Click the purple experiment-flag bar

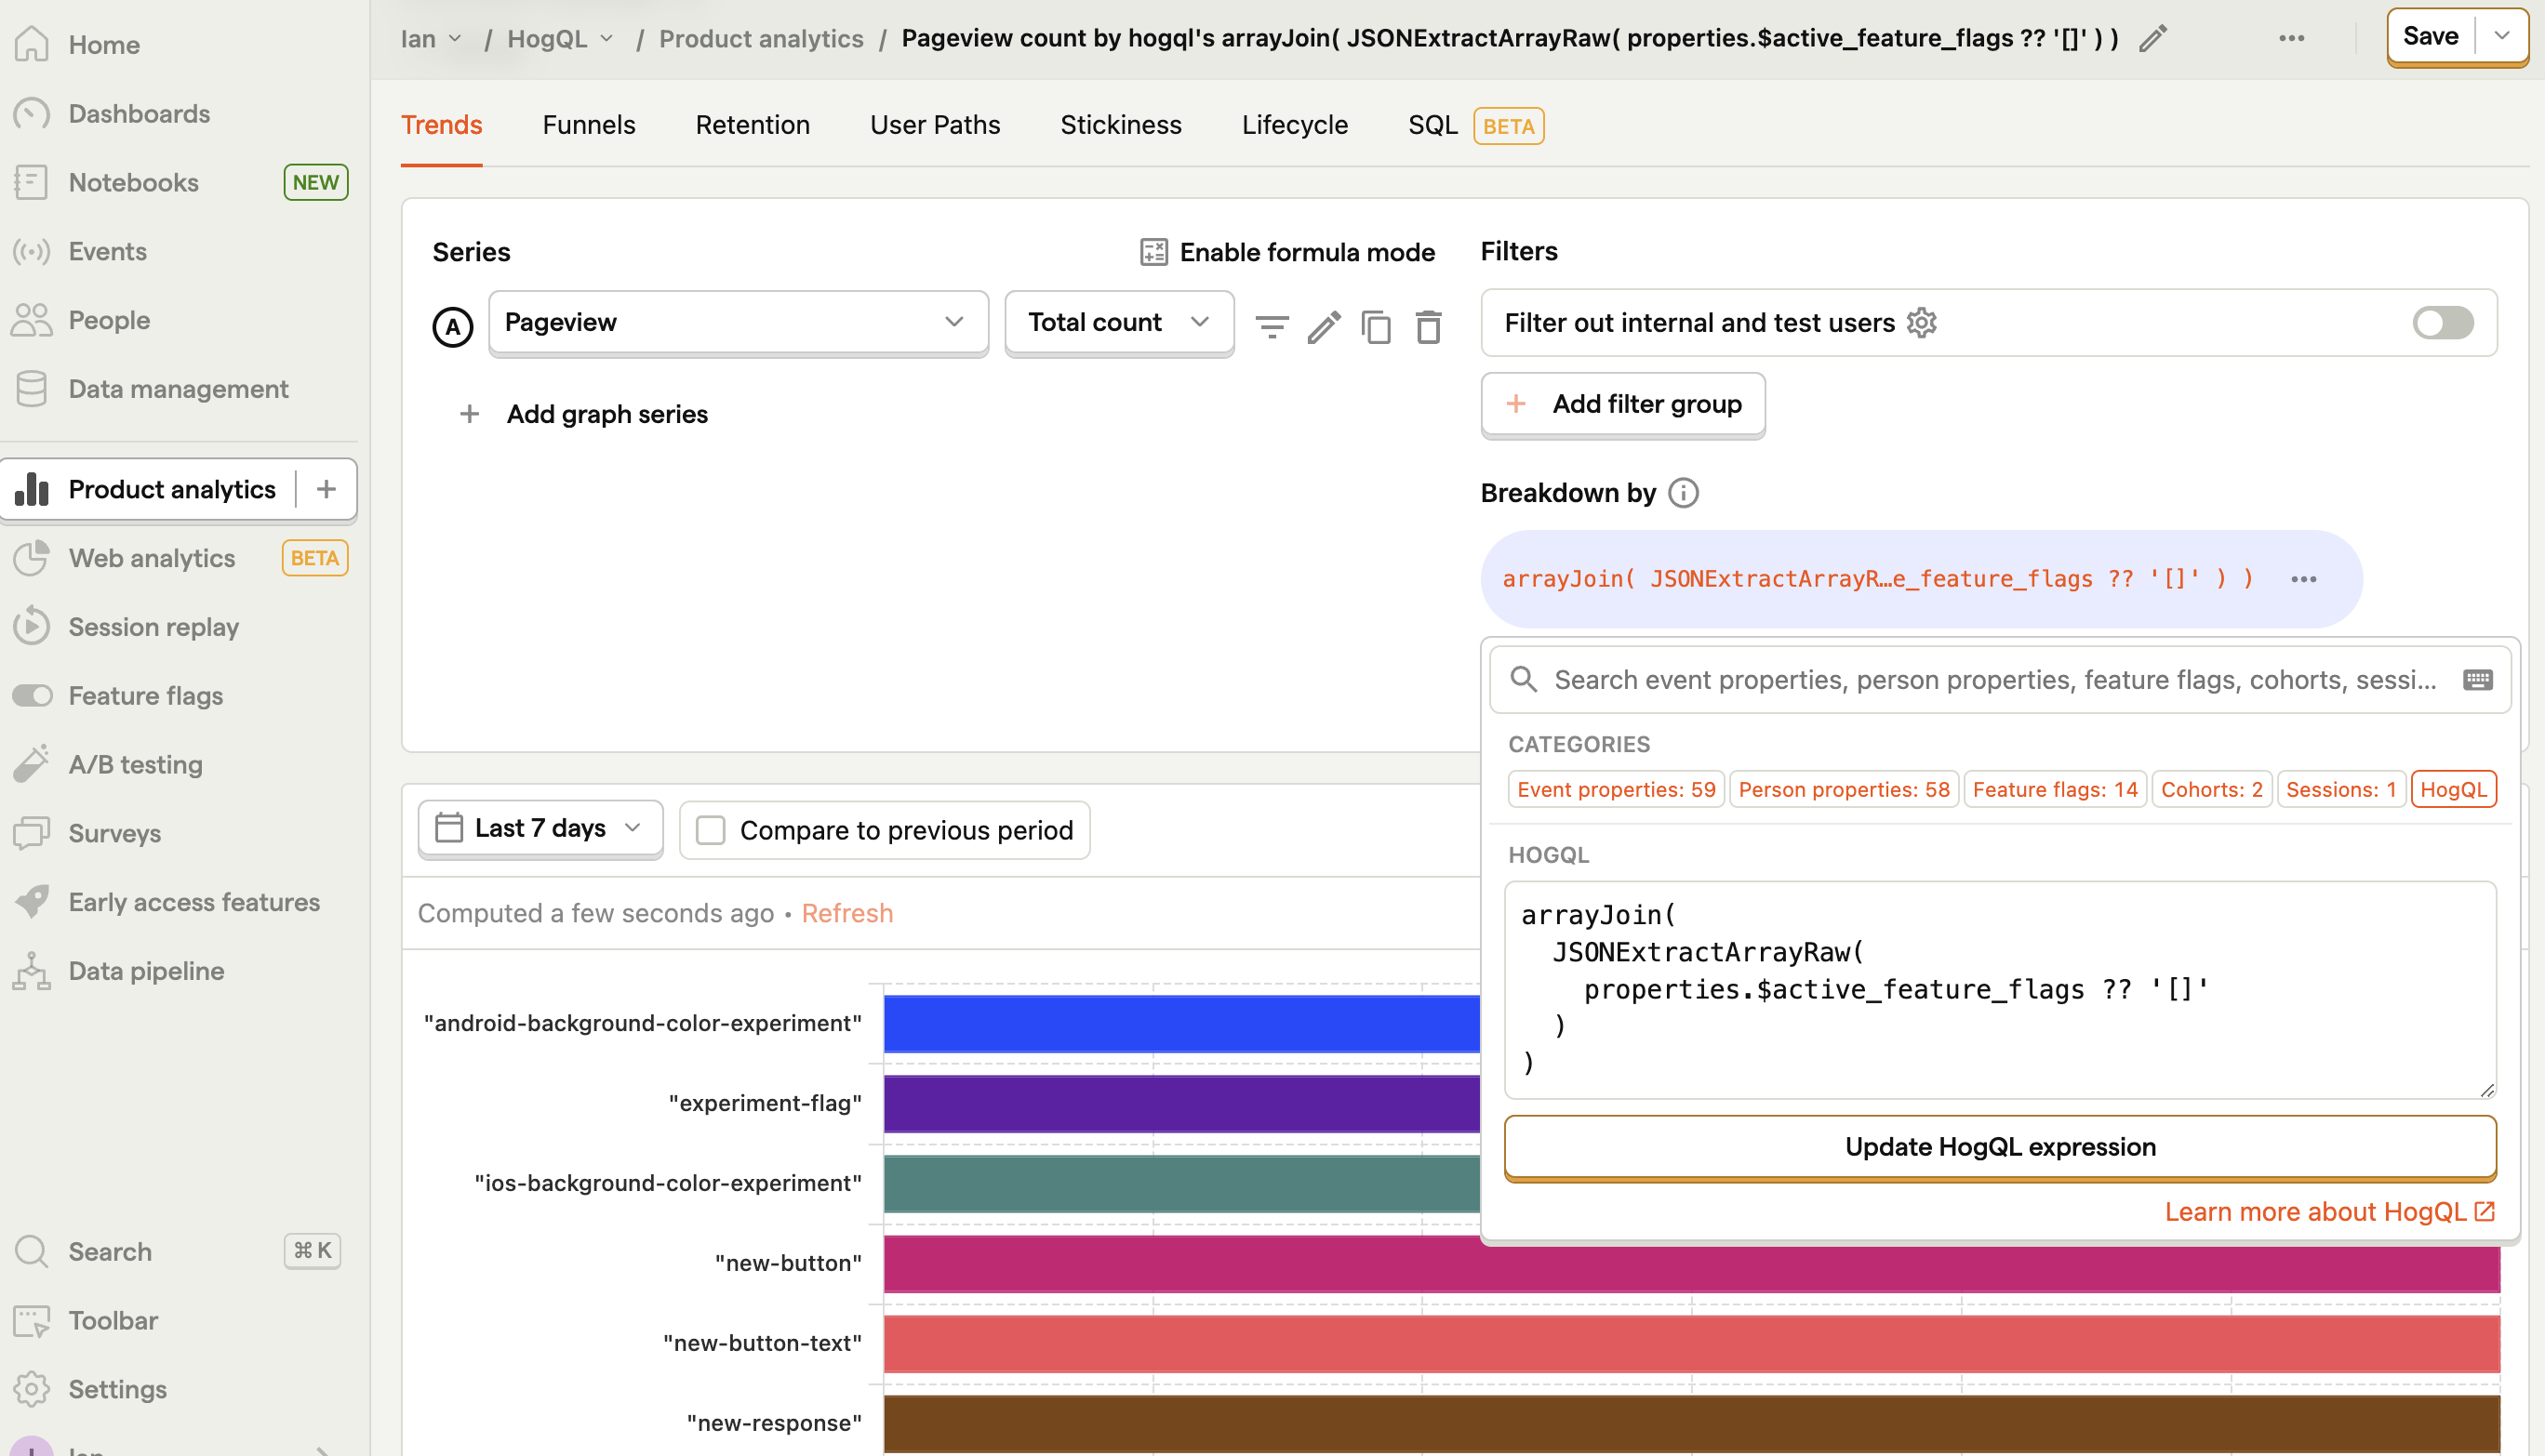click(1181, 1103)
